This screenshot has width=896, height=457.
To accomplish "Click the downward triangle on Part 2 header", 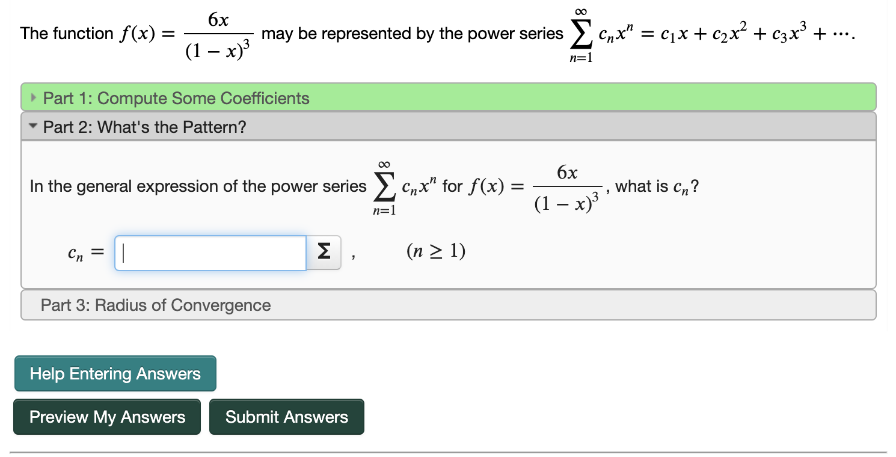I will (x=34, y=127).
